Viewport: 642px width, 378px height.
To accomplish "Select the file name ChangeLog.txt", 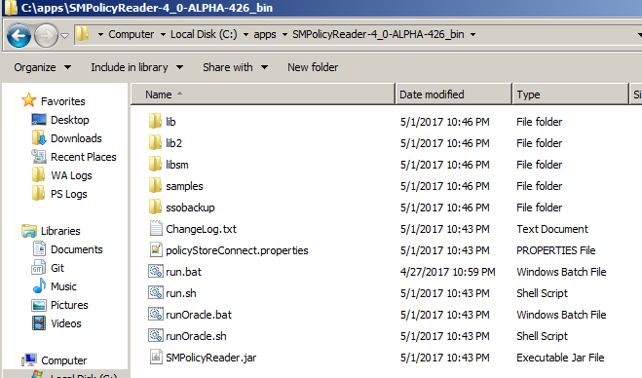I will click(201, 229).
